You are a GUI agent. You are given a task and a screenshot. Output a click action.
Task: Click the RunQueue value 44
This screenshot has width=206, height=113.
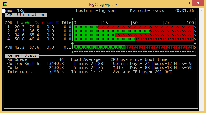61,59
